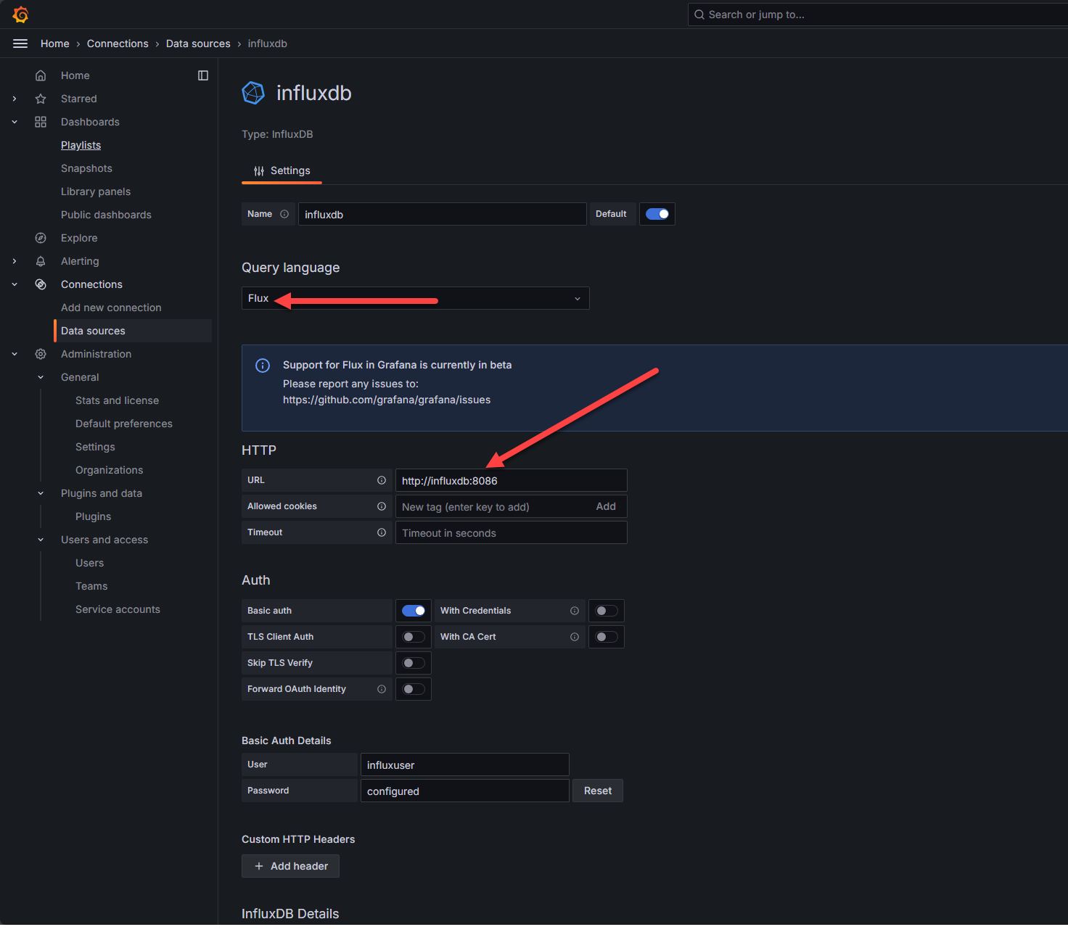Click the Dashboards grid icon
Image resolution: width=1068 pixels, height=948 pixels.
[x=41, y=122]
